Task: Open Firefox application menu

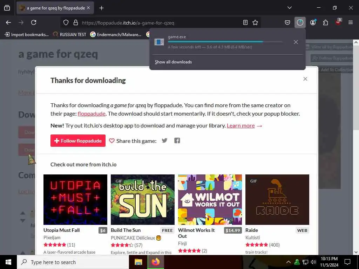Action: [x=350, y=22]
